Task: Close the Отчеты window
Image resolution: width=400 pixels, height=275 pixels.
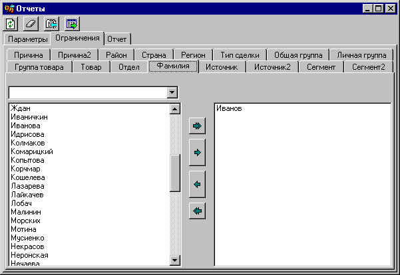Action: point(391,9)
